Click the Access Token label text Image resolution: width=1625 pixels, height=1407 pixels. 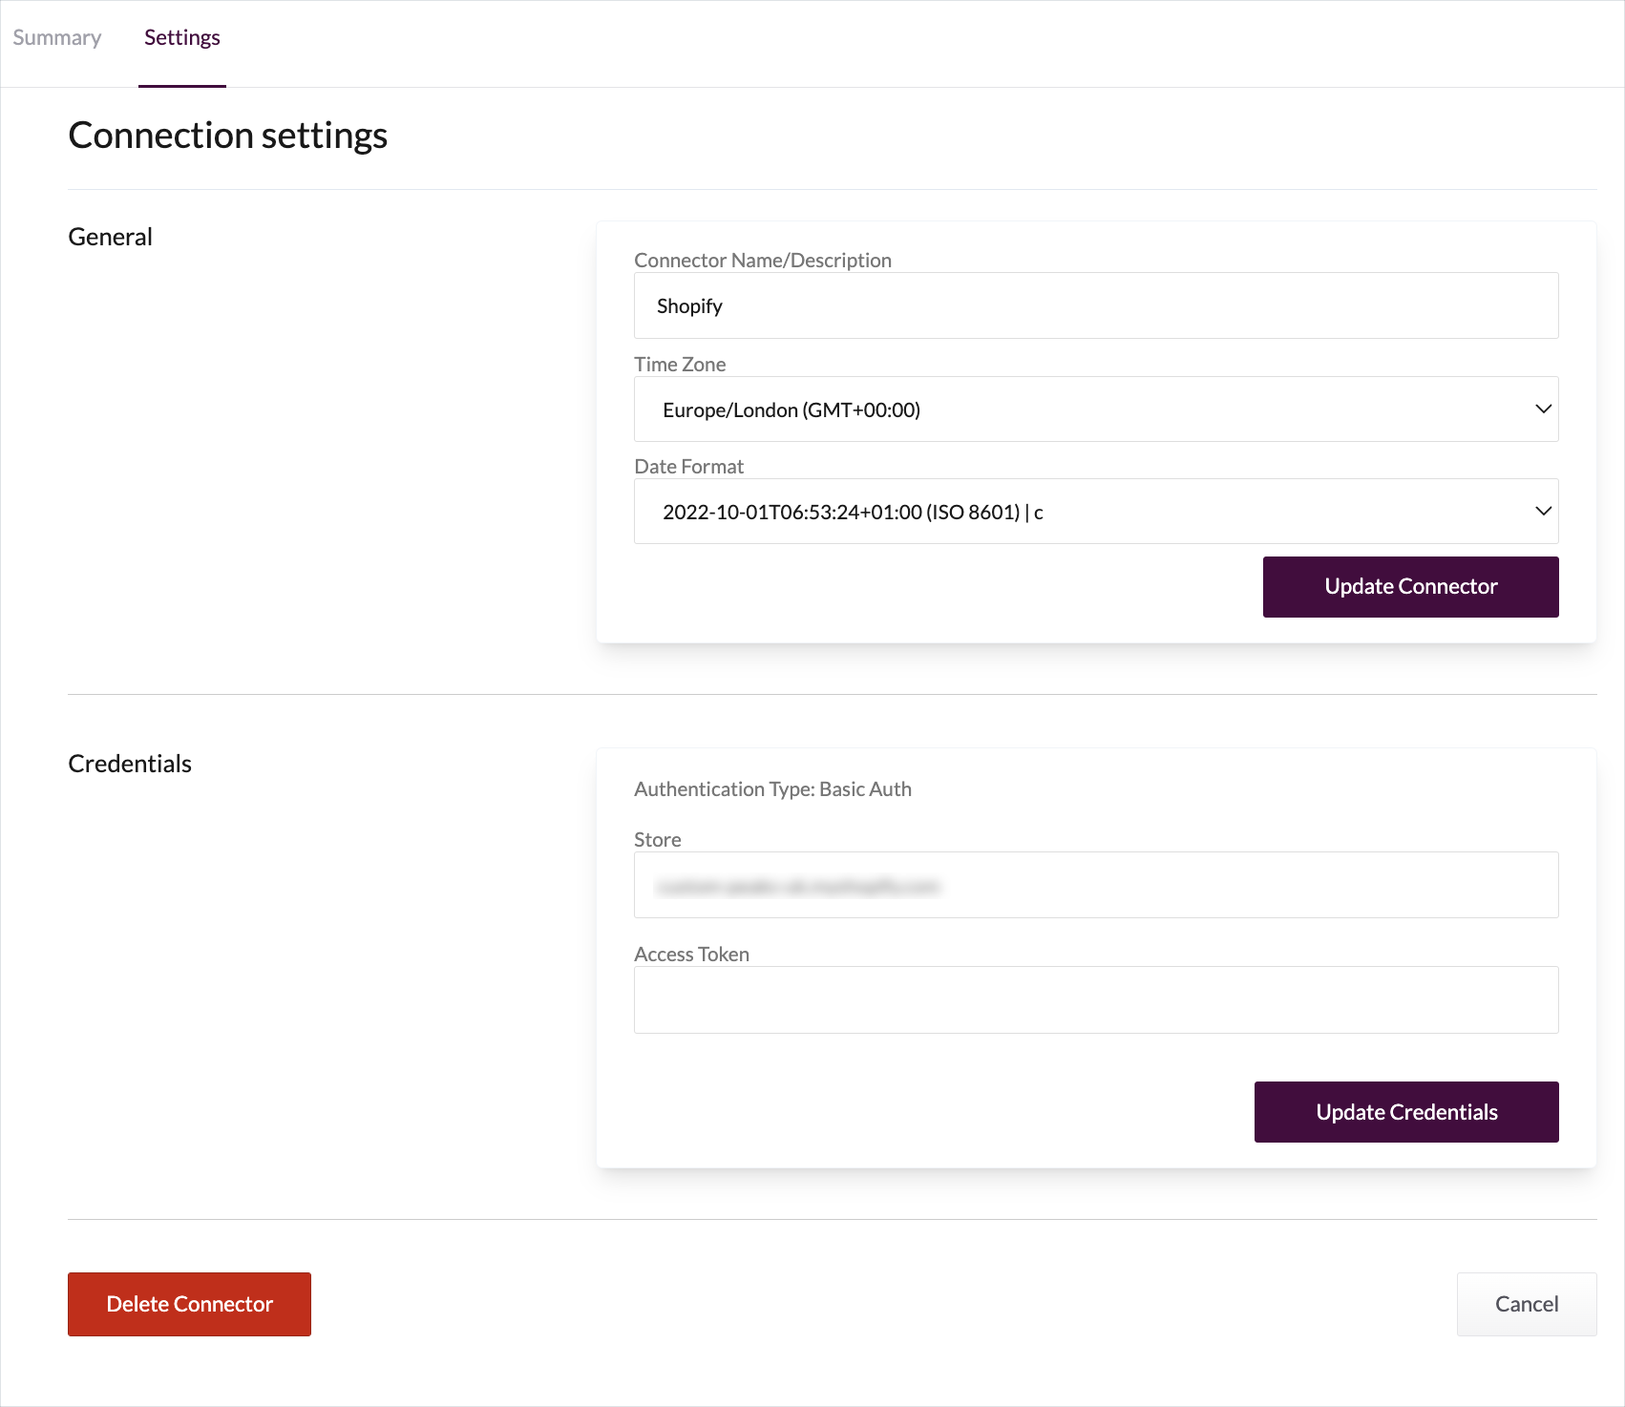[x=691, y=955]
